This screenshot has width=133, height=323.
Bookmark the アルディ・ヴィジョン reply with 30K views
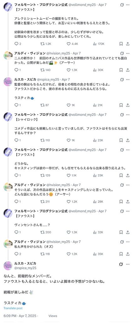121,70
